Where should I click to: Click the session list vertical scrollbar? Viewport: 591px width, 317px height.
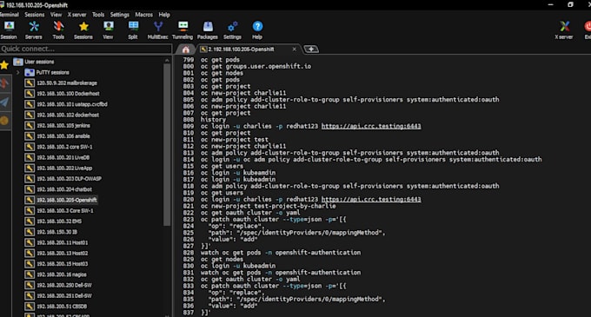click(167, 145)
